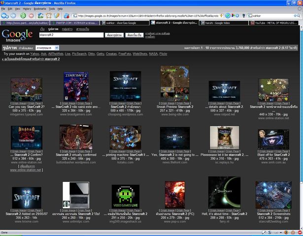Click the Google Images logo
The image size is (303, 236).
coord(17,35)
